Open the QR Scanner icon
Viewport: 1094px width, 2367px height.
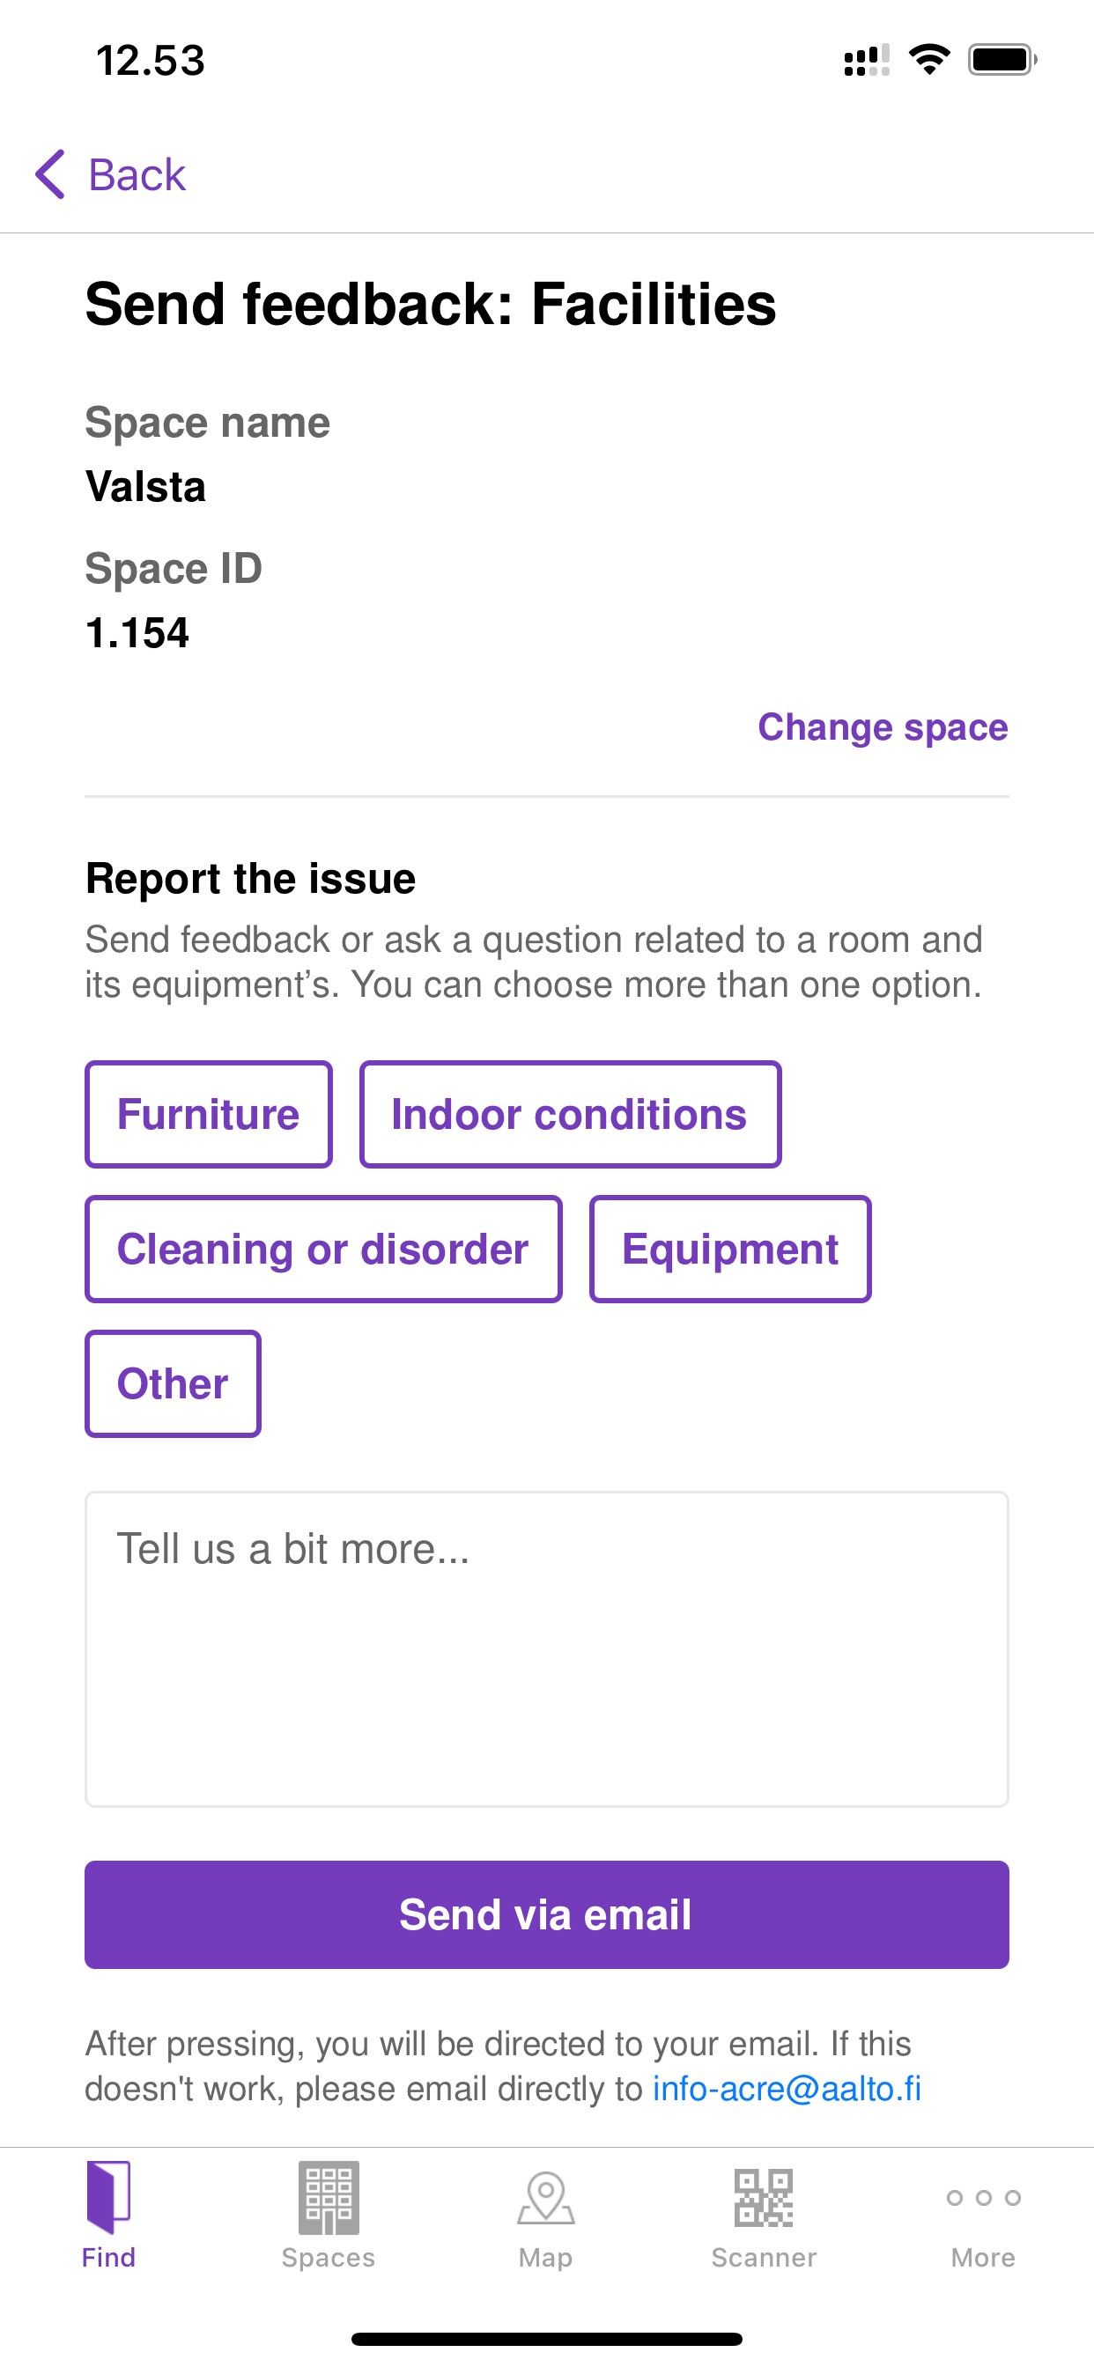pyautogui.click(x=764, y=2197)
